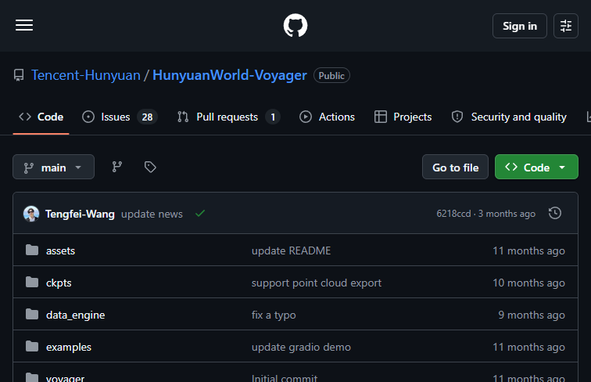Click the folder icon beside assets
The width and height of the screenshot is (591, 382).
click(32, 250)
